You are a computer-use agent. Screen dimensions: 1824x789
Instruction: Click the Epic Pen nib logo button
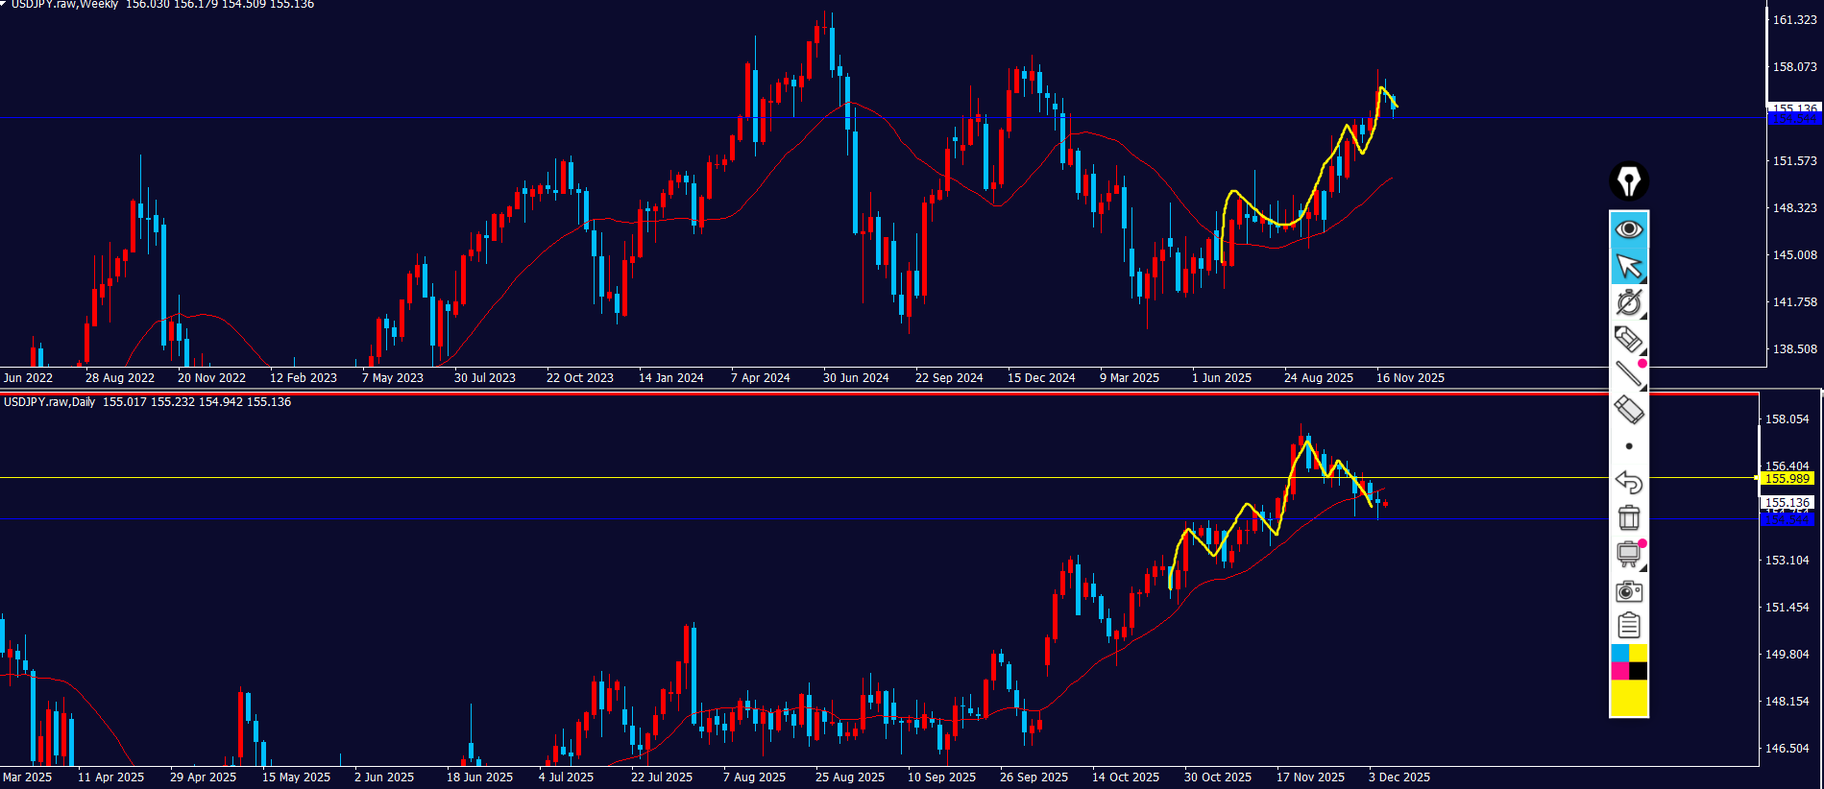point(1629,180)
